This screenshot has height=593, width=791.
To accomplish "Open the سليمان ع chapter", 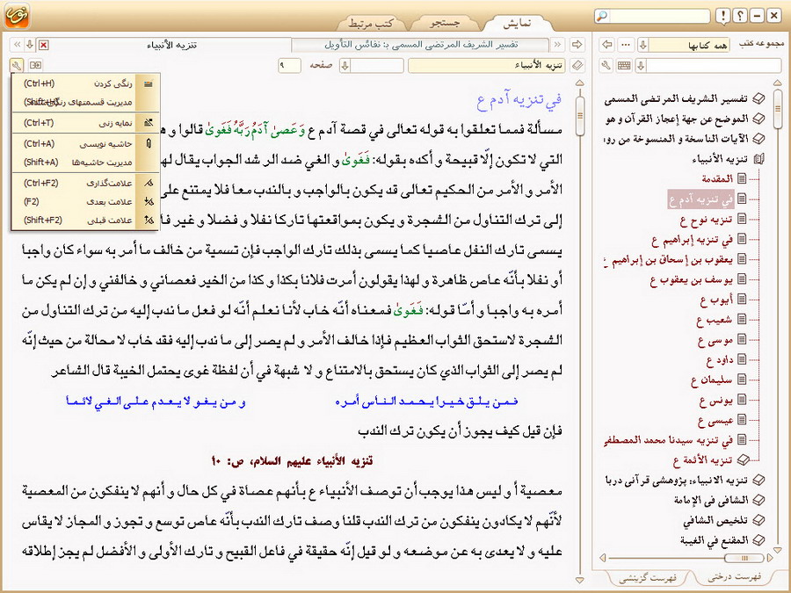I will (719, 380).
